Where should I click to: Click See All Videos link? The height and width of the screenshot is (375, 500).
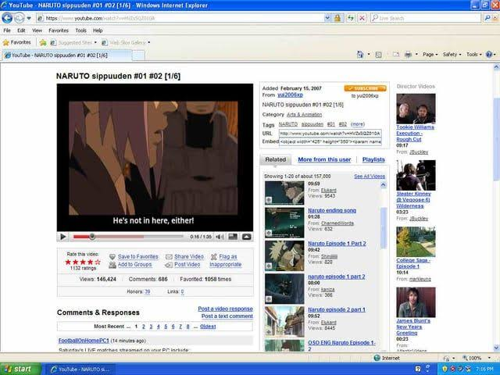(x=370, y=177)
